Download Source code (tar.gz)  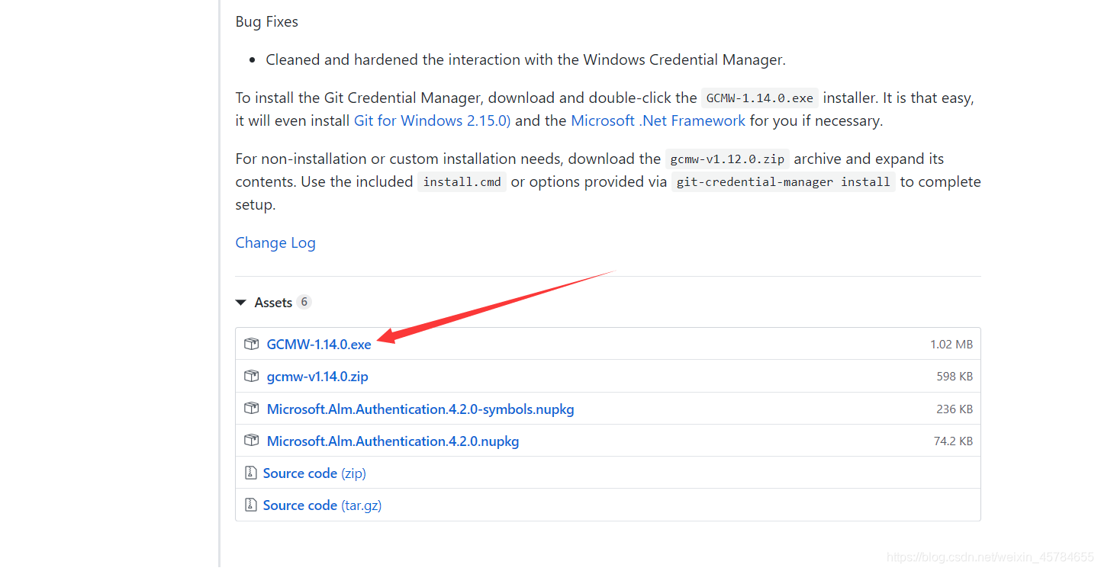click(x=322, y=505)
